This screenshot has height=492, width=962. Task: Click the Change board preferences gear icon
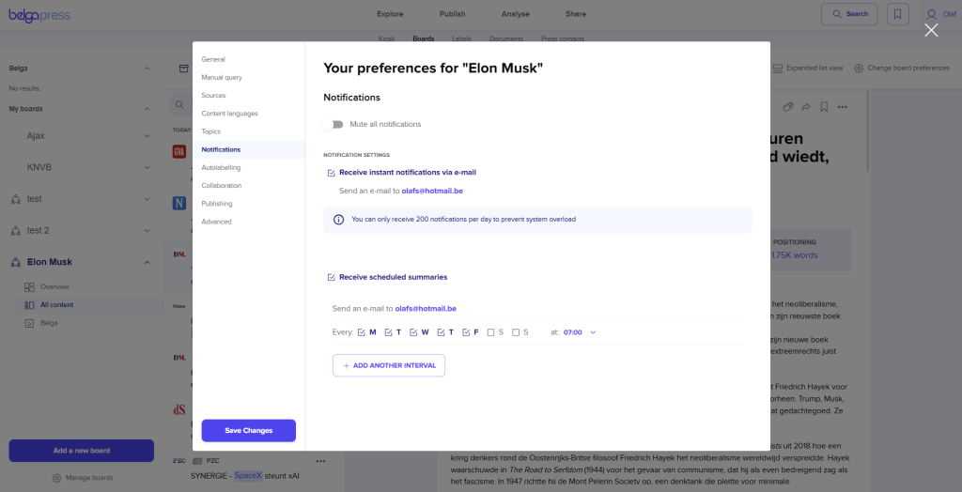859,69
